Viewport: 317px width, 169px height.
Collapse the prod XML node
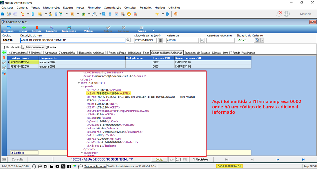pos(82,87)
